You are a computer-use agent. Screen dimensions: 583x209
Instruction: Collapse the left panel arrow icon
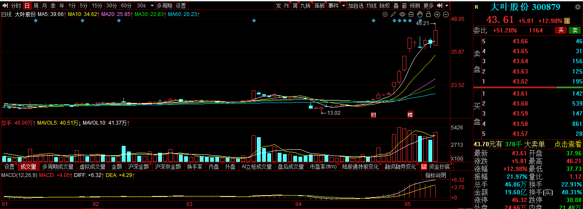click(x=5, y=6)
